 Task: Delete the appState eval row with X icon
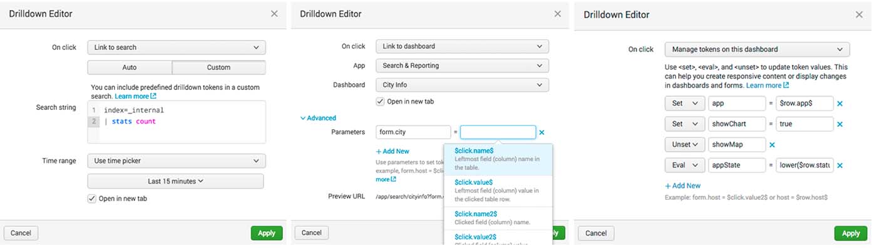tap(840, 166)
